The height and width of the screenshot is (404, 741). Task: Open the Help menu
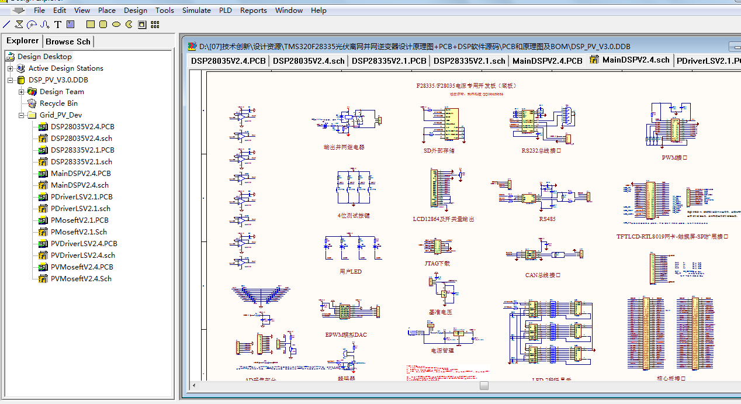pos(318,11)
